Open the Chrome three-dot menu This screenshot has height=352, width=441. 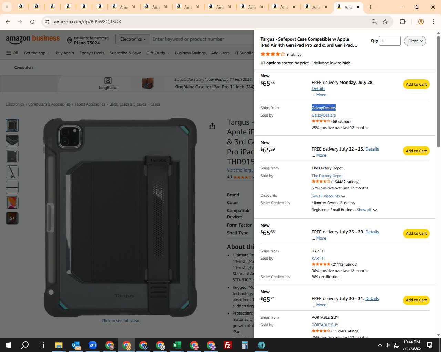pyautogui.click(x=433, y=22)
